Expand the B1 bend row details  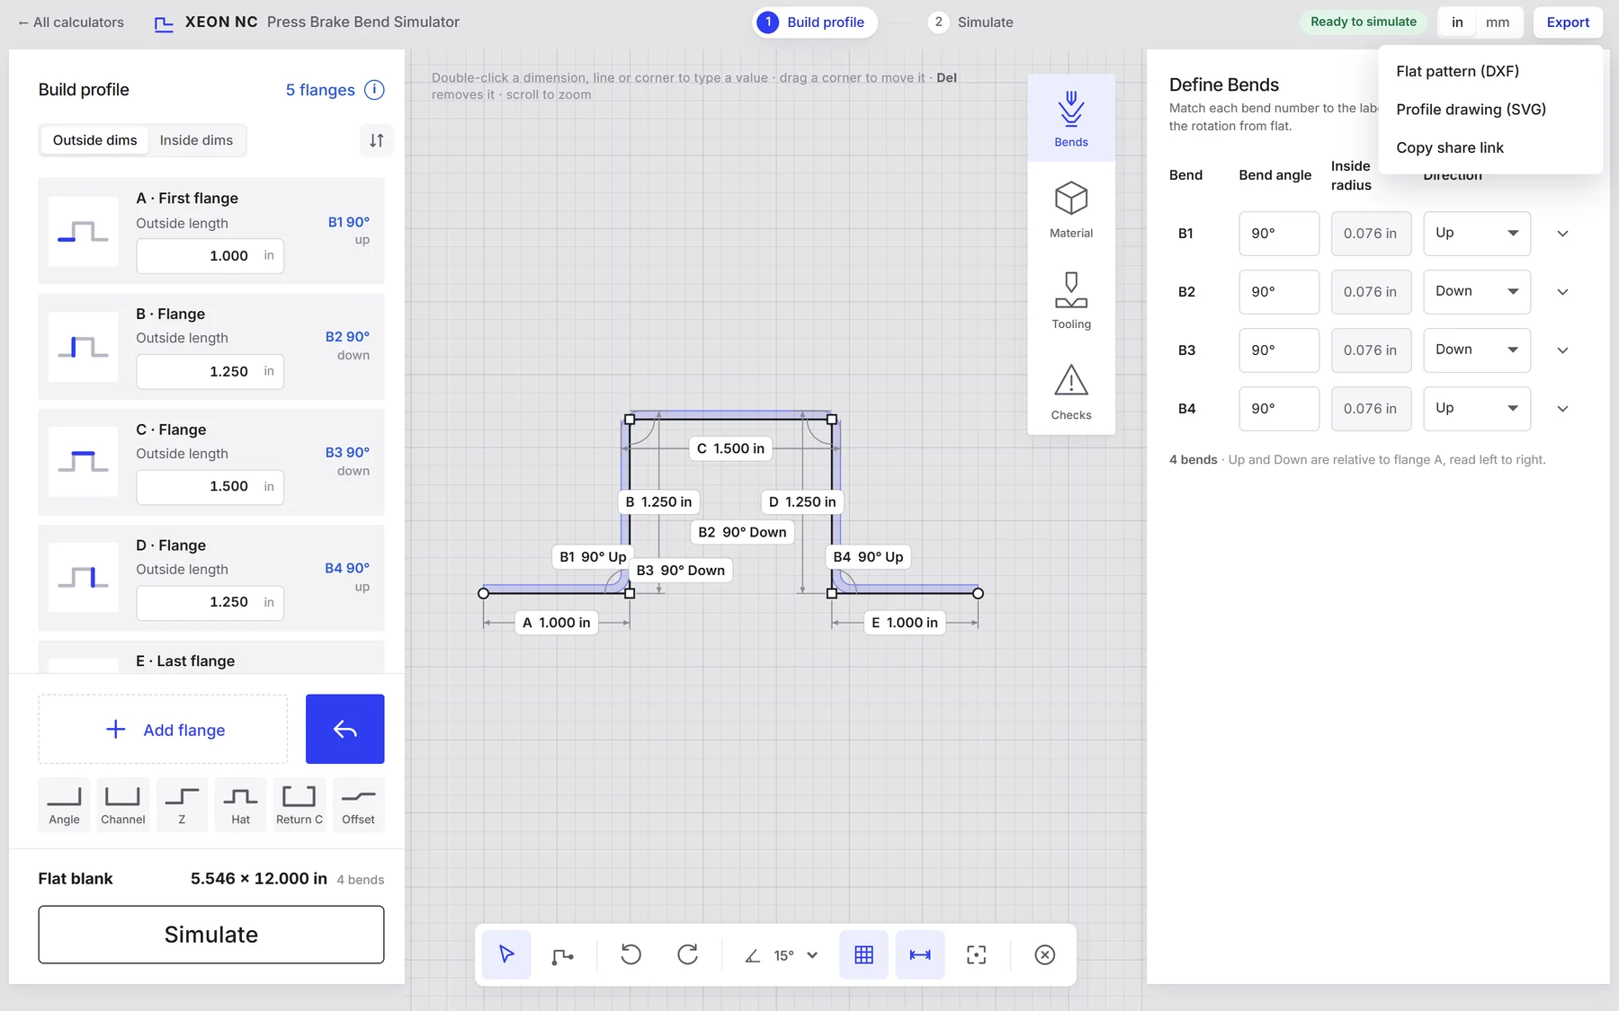(1563, 234)
